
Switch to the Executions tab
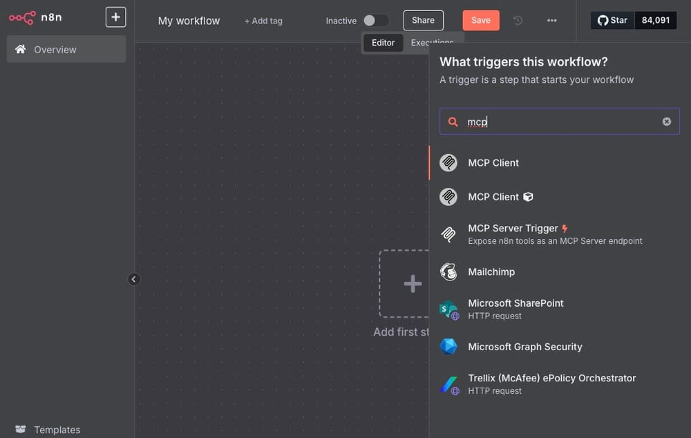433,42
